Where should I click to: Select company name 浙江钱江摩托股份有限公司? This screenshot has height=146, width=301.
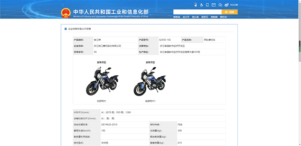[107, 46]
